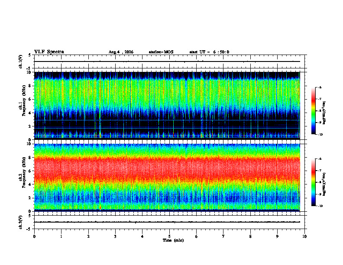The image size is (343, 265).
Task: Select the Aug.4, 2026 date label
Action: [121, 52]
